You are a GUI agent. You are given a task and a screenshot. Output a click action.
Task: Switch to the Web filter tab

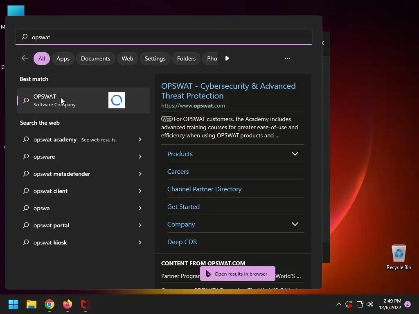128,58
